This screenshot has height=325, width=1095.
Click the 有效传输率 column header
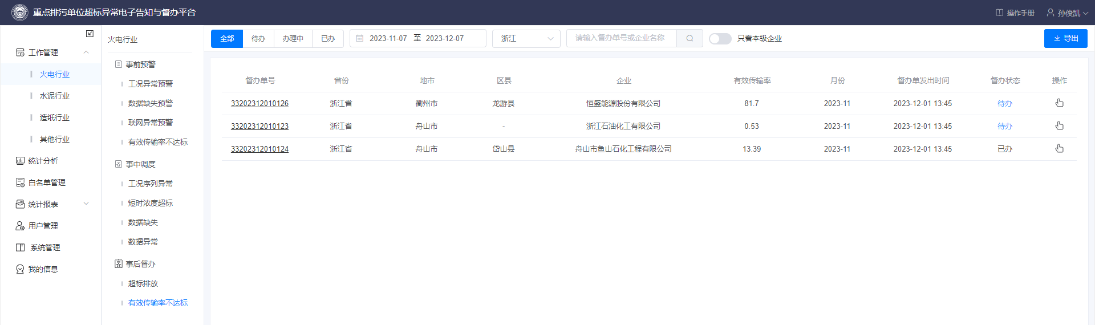pos(752,80)
